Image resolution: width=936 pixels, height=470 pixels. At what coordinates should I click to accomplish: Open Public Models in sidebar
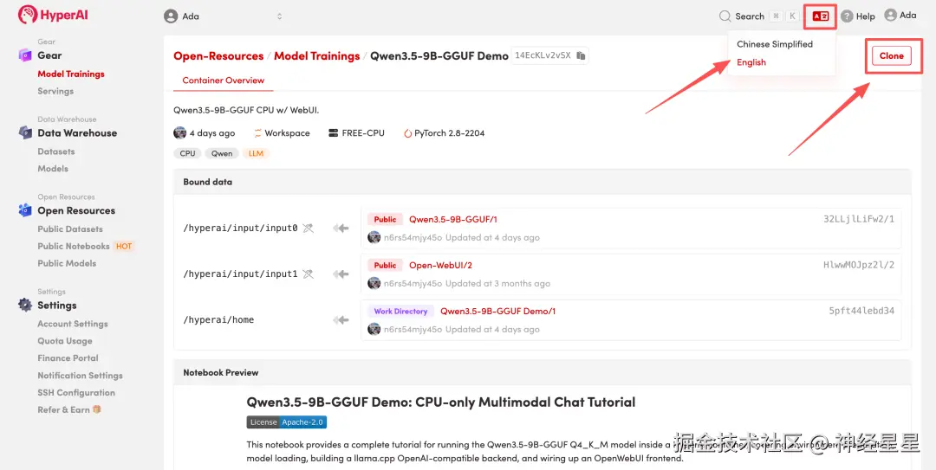pyautogui.click(x=67, y=263)
